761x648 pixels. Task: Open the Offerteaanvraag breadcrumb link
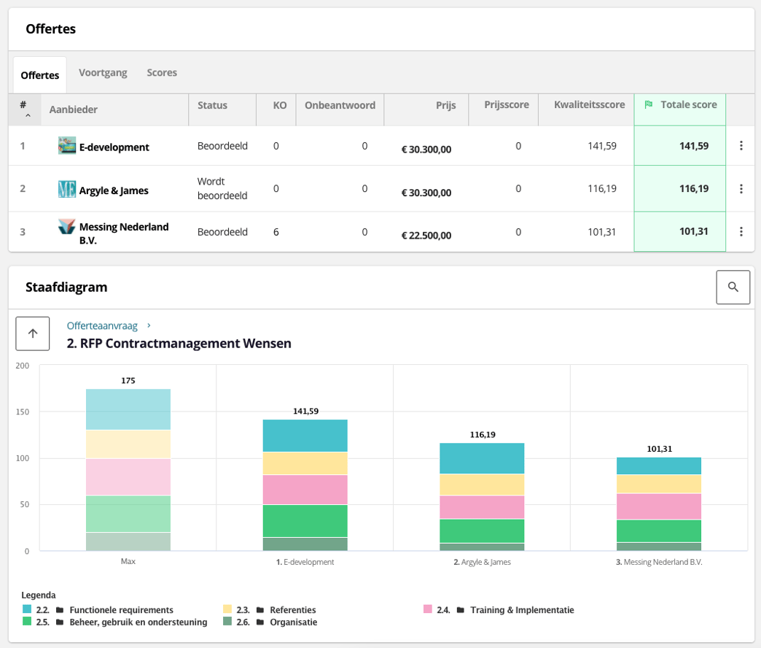tap(102, 325)
